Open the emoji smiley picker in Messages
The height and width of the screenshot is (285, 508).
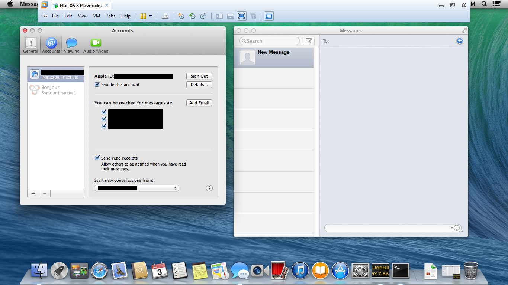(x=457, y=228)
